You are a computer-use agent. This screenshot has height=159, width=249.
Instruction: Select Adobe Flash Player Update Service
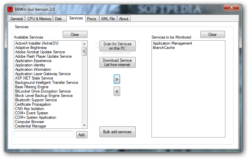pos(43,56)
